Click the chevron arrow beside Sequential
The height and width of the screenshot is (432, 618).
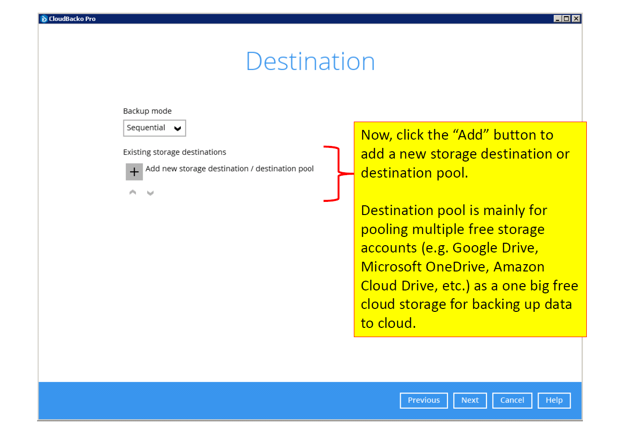coord(177,128)
